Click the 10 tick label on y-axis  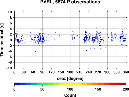point(10,12)
